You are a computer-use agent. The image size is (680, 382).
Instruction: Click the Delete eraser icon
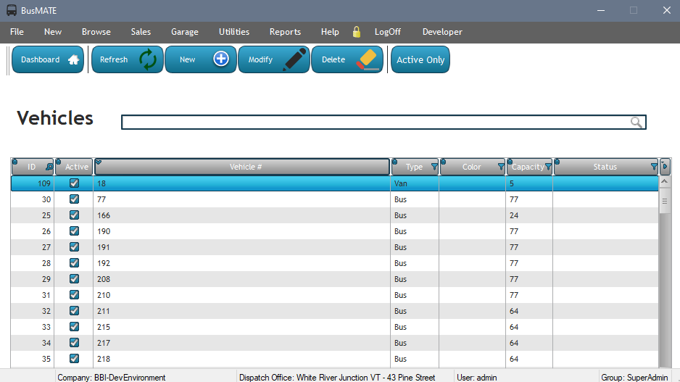[x=368, y=59]
